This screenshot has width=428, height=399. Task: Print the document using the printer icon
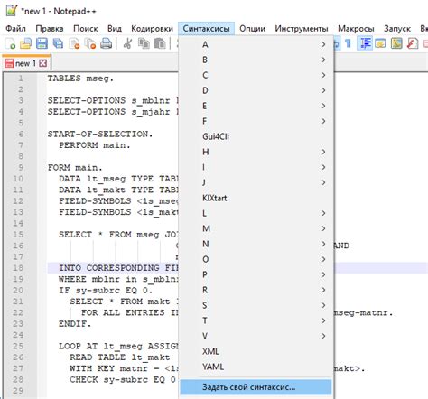pos(106,43)
